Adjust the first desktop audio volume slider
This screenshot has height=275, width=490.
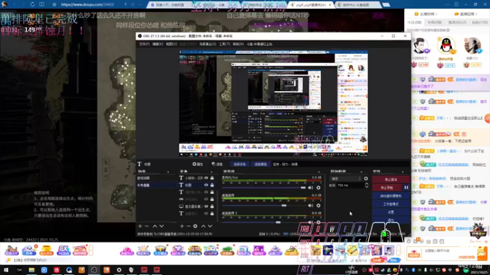[x=264, y=205]
